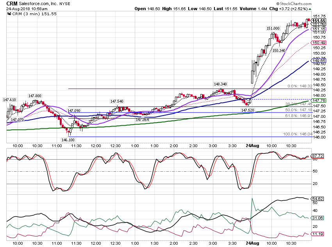Screen dimensions: 332x247
Task: Click the High 151.65 value
Action: click(174, 9)
